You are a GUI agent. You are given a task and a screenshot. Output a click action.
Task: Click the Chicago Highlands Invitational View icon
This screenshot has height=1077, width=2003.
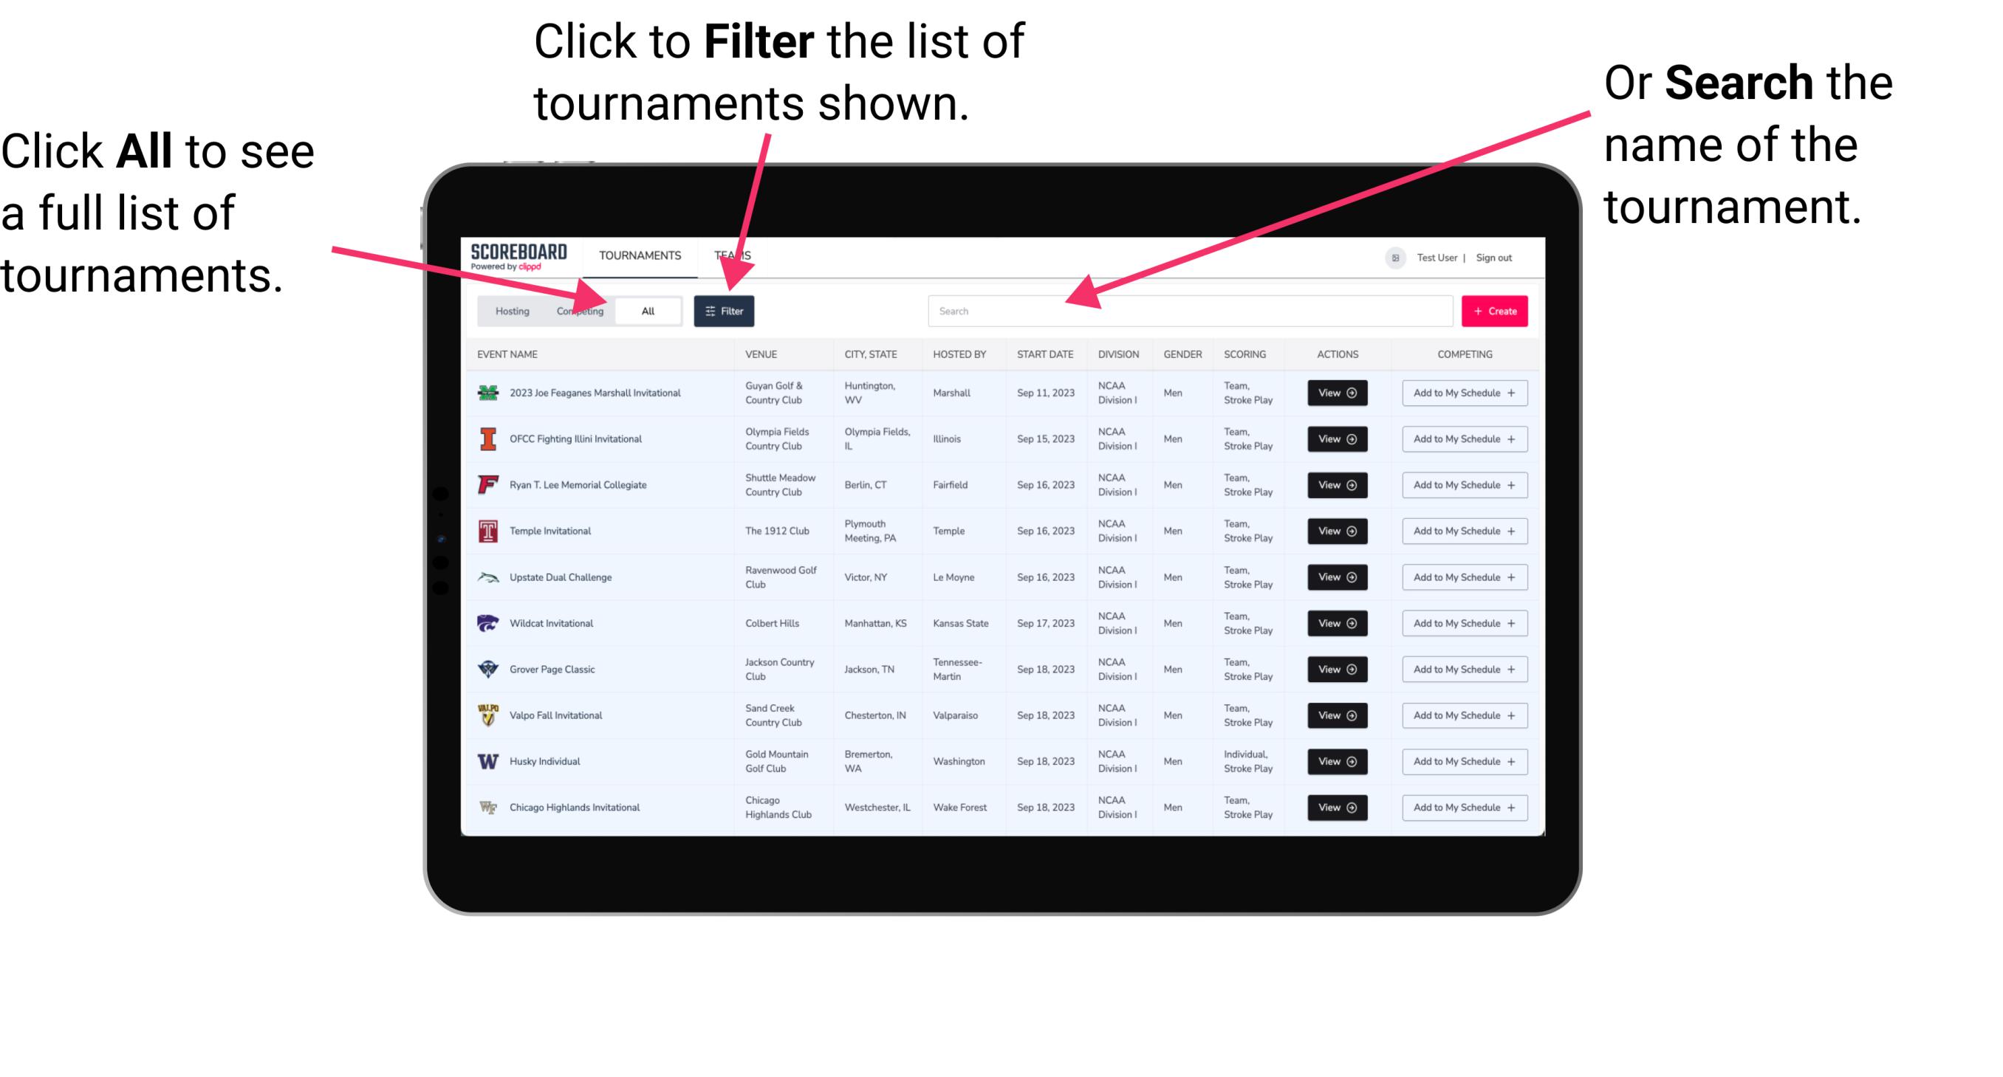pyautogui.click(x=1335, y=806)
